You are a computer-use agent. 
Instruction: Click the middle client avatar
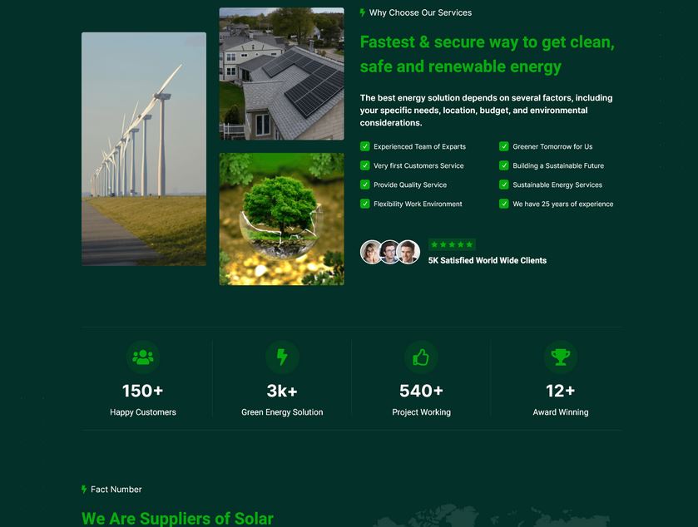pyautogui.click(x=389, y=252)
